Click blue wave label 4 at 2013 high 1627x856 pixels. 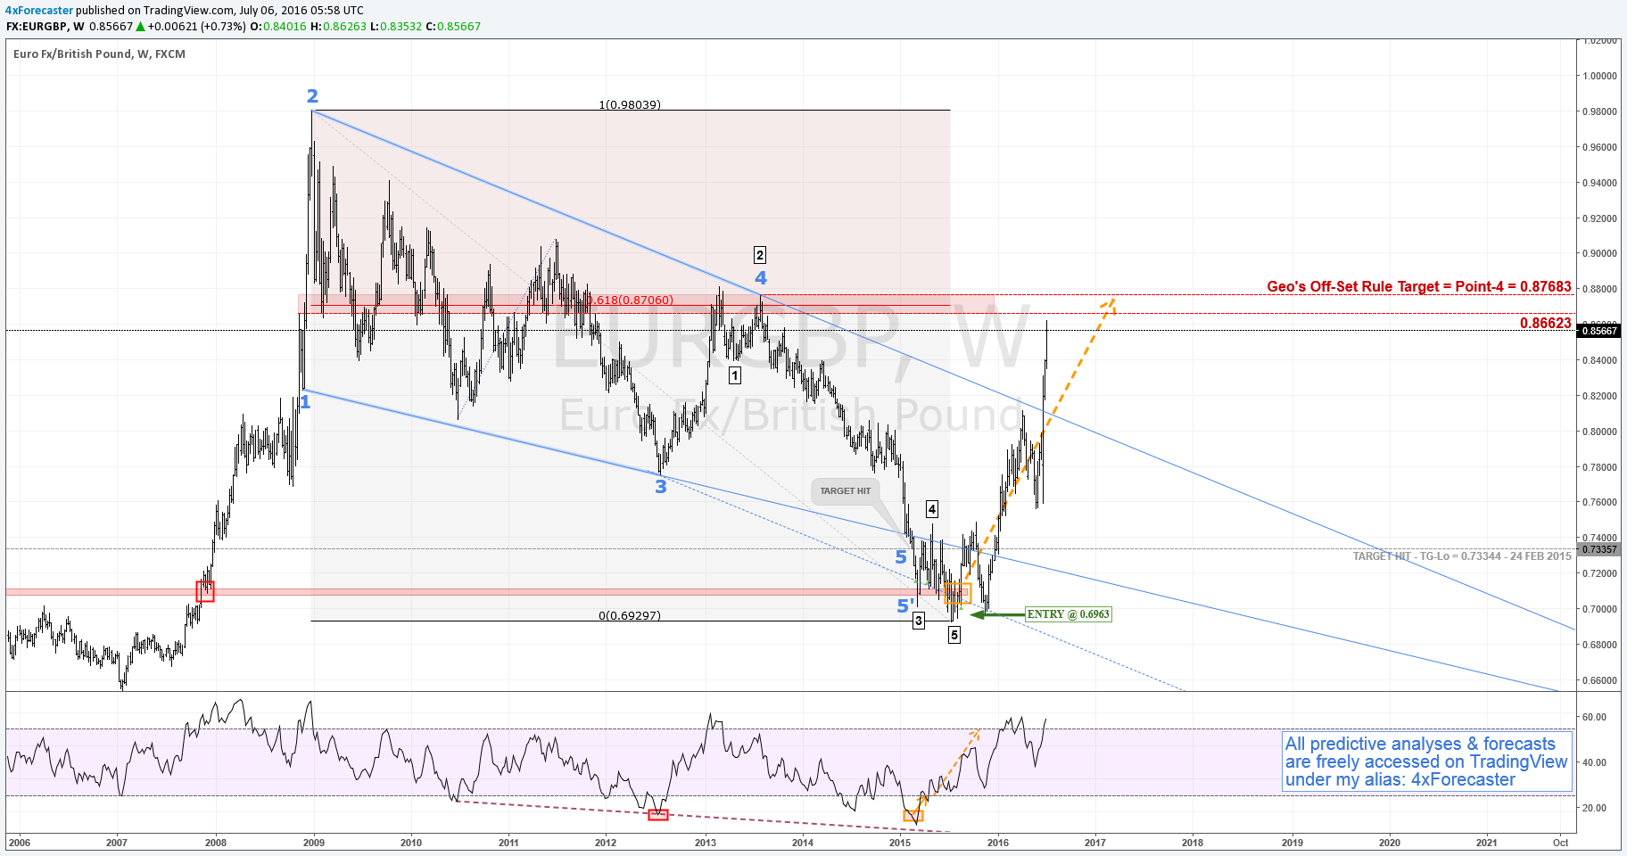(761, 278)
